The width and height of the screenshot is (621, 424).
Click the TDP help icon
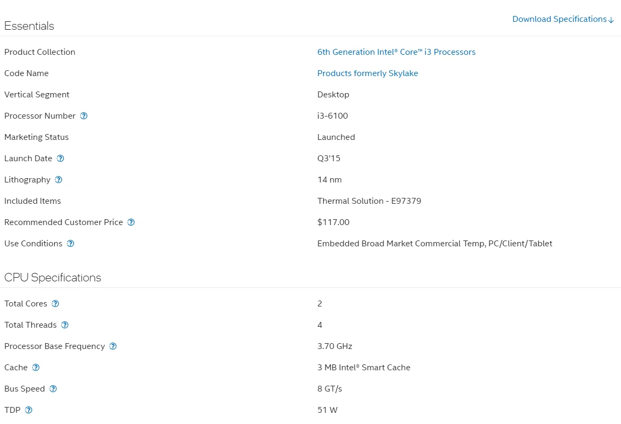pyautogui.click(x=29, y=410)
